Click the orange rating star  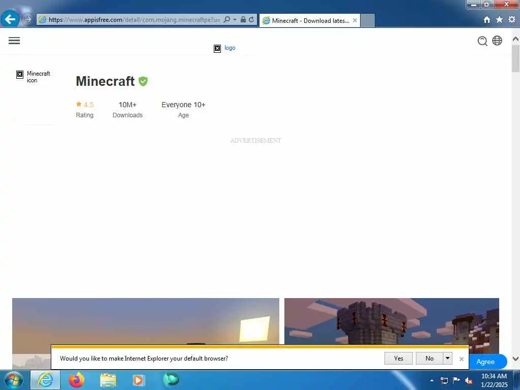click(x=79, y=104)
